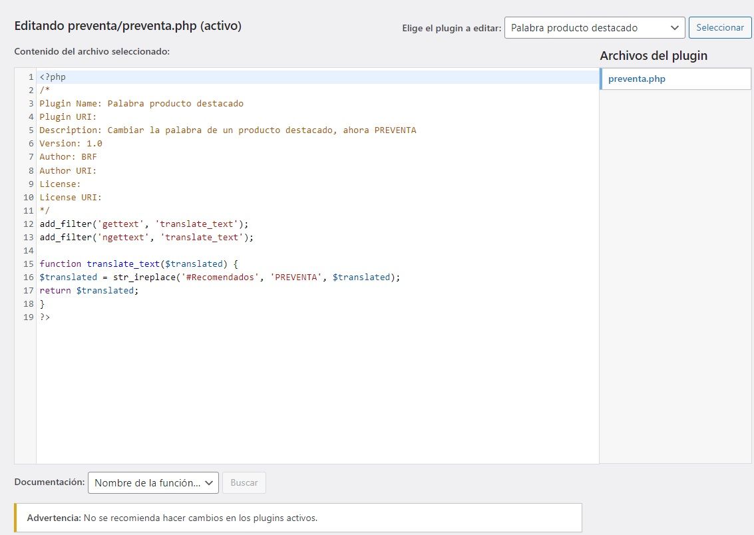Click the str_ireplace line in the code editor
This screenshot has height=535, width=754.
tap(220, 277)
